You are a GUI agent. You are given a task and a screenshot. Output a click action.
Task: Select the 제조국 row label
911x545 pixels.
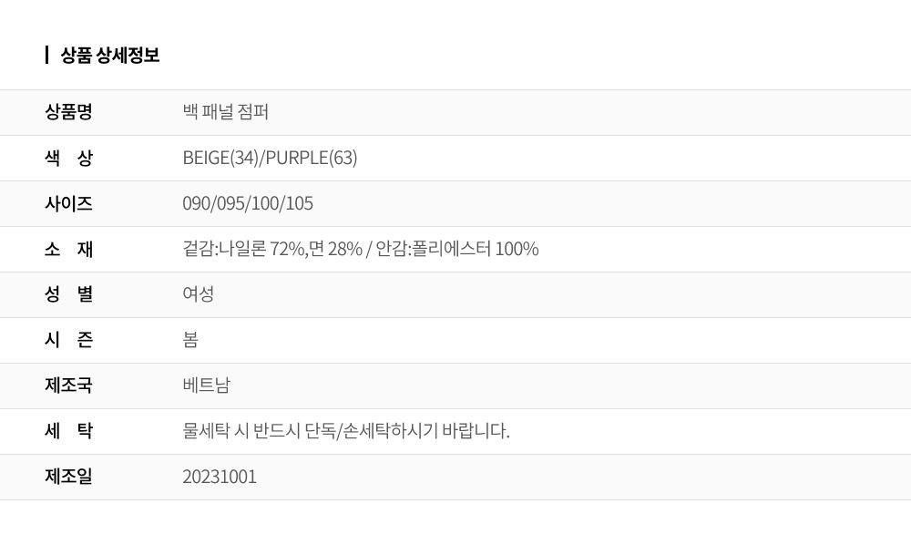point(68,386)
